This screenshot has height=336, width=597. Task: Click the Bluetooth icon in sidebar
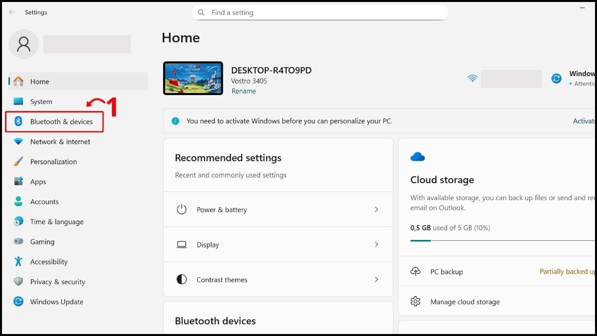click(18, 121)
